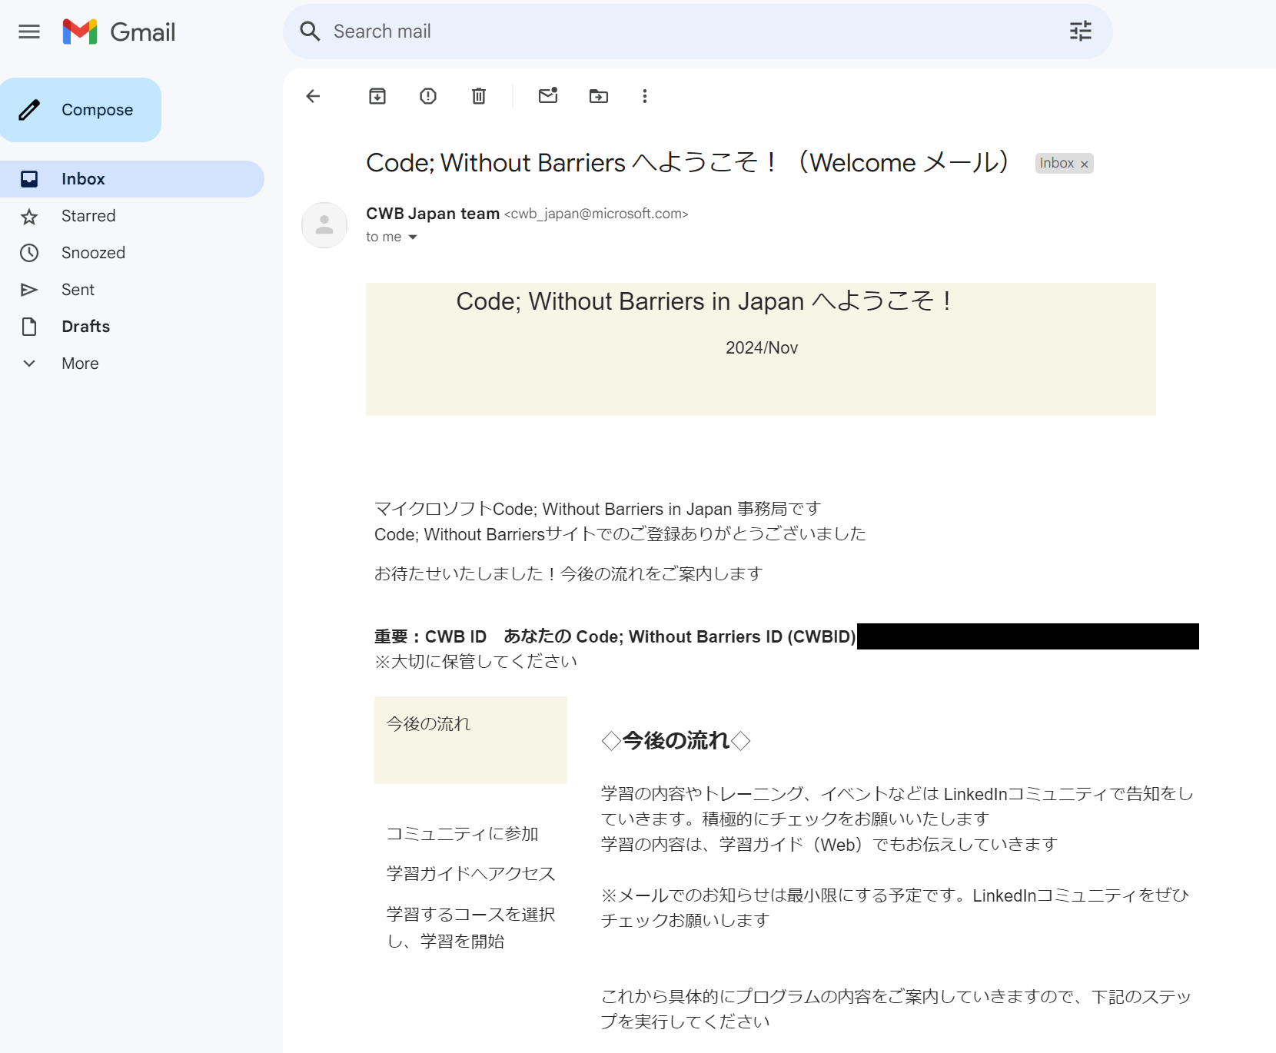Image resolution: width=1276 pixels, height=1053 pixels.
Task: Go back to the inbox with the back arrow
Action: coord(312,96)
